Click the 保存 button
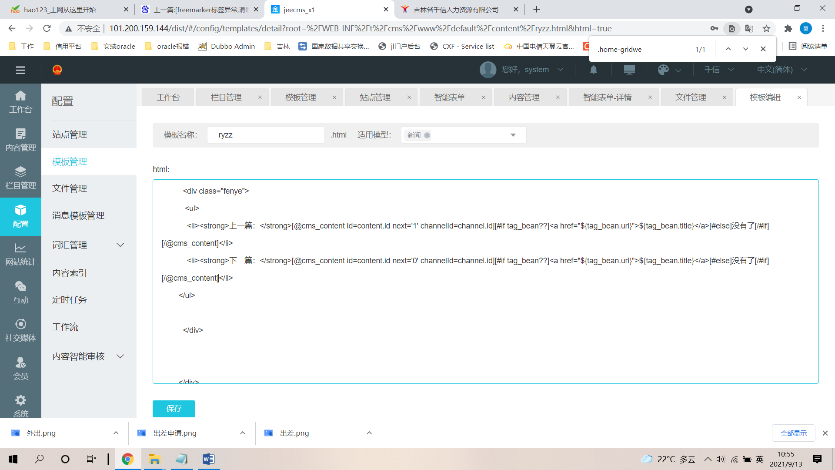835x470 pixels. [x=174, y=409]
